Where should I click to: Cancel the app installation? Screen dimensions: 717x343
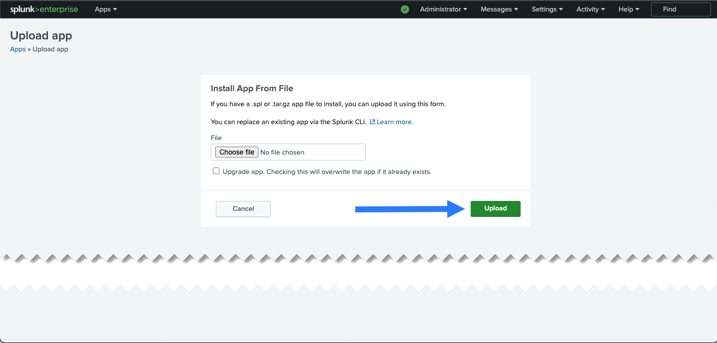pos(243,209)
